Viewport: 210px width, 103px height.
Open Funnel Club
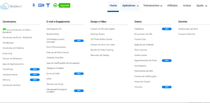click(140, 39)
